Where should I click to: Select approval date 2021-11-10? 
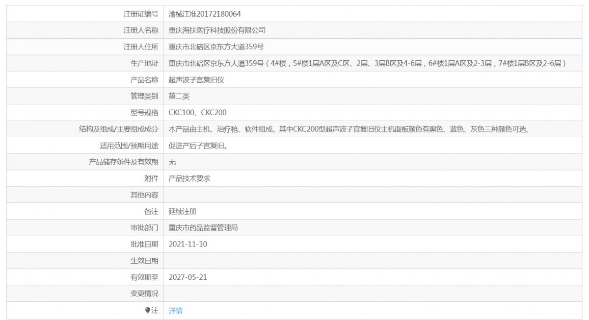187,244
